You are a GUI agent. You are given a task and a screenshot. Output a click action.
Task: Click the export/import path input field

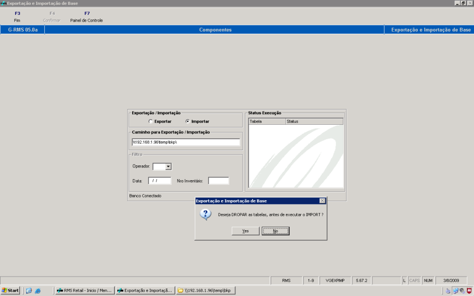185,142
